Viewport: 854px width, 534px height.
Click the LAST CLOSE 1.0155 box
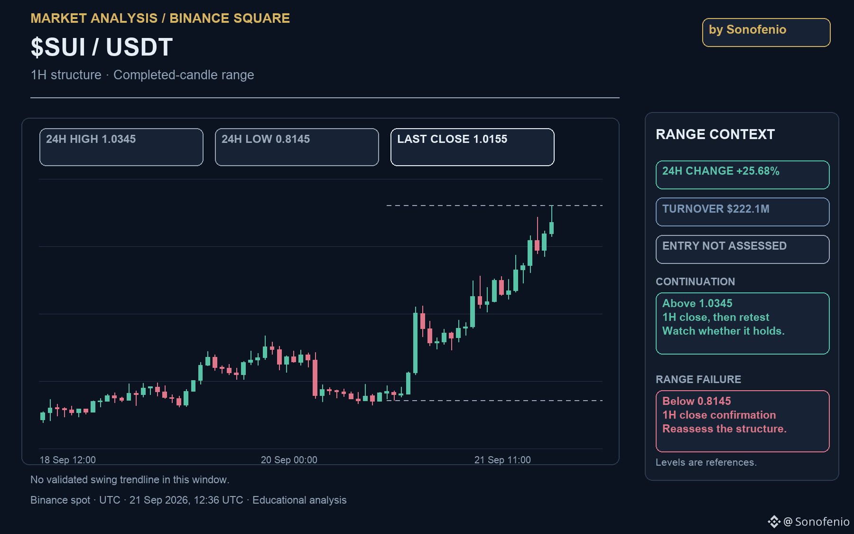473,147
